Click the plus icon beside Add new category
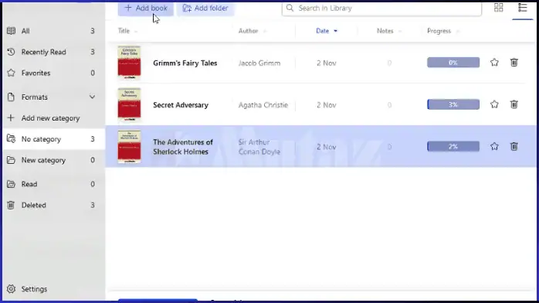539x303 pixels. tap(11, 118)
